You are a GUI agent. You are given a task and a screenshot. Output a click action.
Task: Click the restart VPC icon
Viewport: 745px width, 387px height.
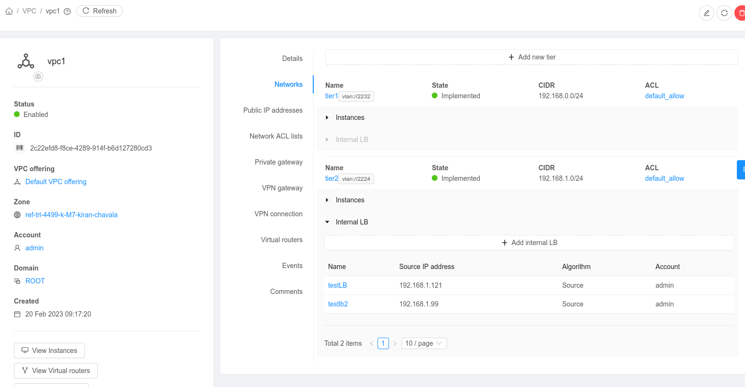724,13
